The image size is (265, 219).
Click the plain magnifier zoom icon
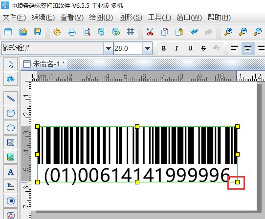click(x=258, y=32)
